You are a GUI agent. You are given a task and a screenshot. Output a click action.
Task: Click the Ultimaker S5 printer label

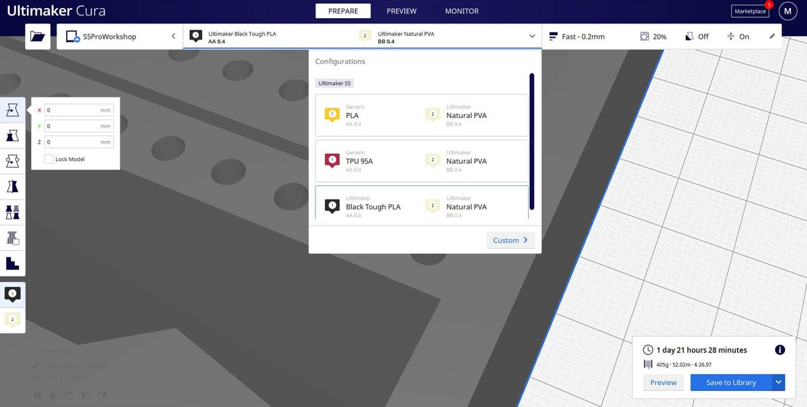(334, 83)
